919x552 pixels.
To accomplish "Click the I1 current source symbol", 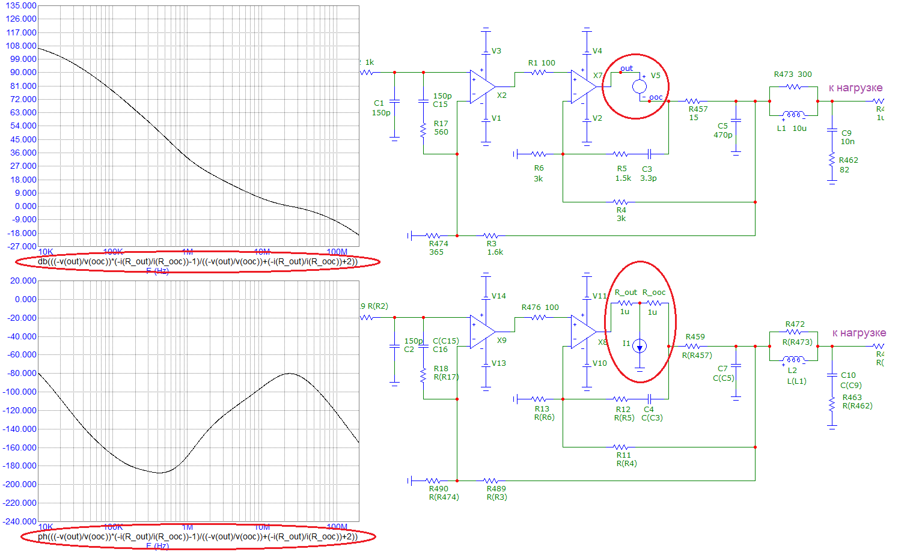I will 640,346.
